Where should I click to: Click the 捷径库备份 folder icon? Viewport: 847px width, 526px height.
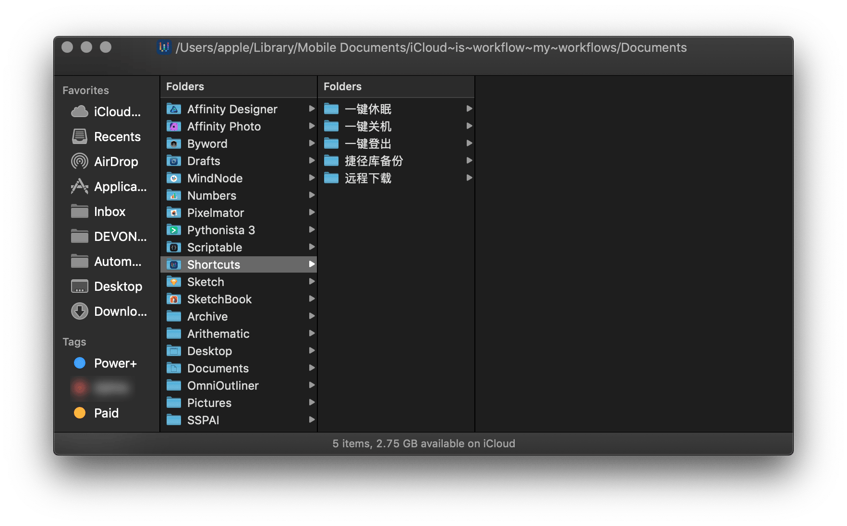pos(331,161)
